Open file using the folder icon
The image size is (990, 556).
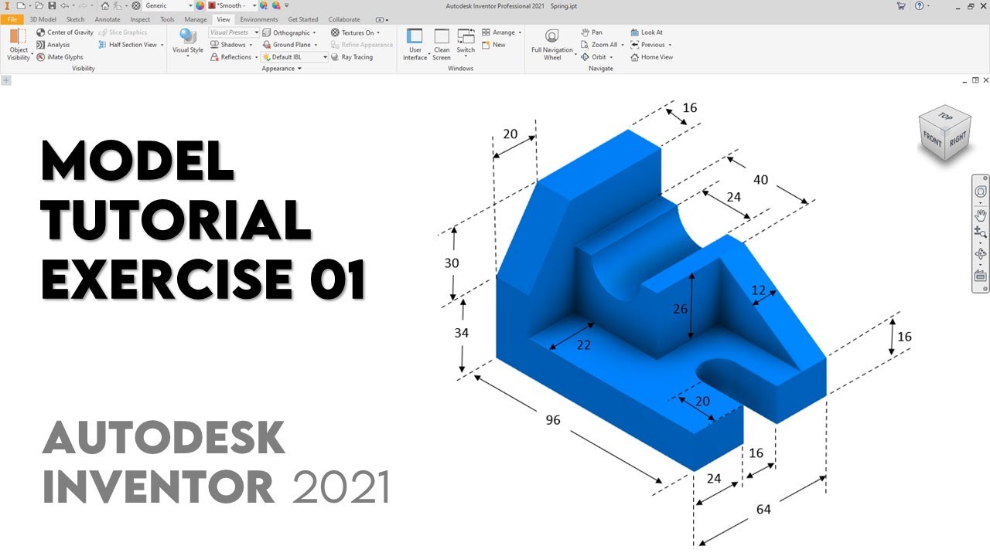pyautogui.click(x=39, y=5)
